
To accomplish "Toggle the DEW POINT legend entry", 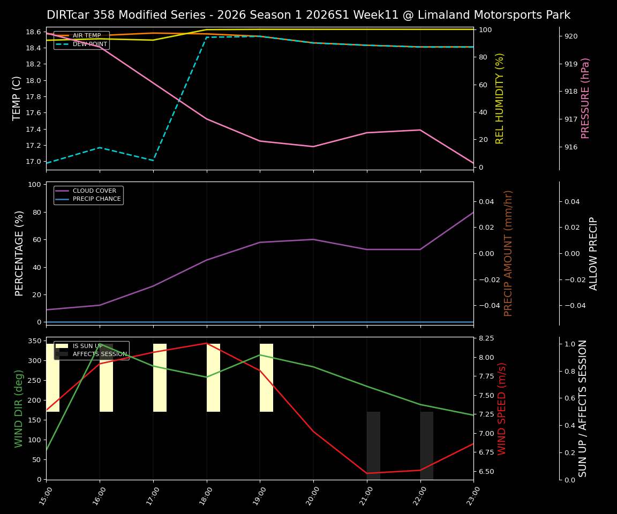I will click(90, 44).
